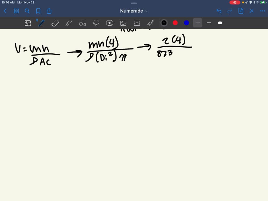Tap the red screen recording indicator
Image resolution: width=268 pixels, height=201 pixels.
(x=235, y=3)
